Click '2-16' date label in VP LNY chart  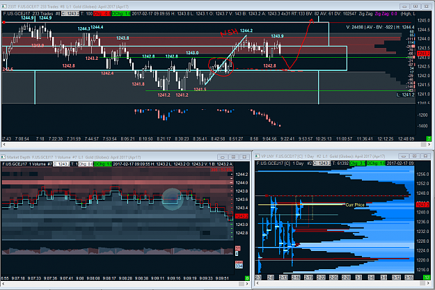[x=296, y=277]
